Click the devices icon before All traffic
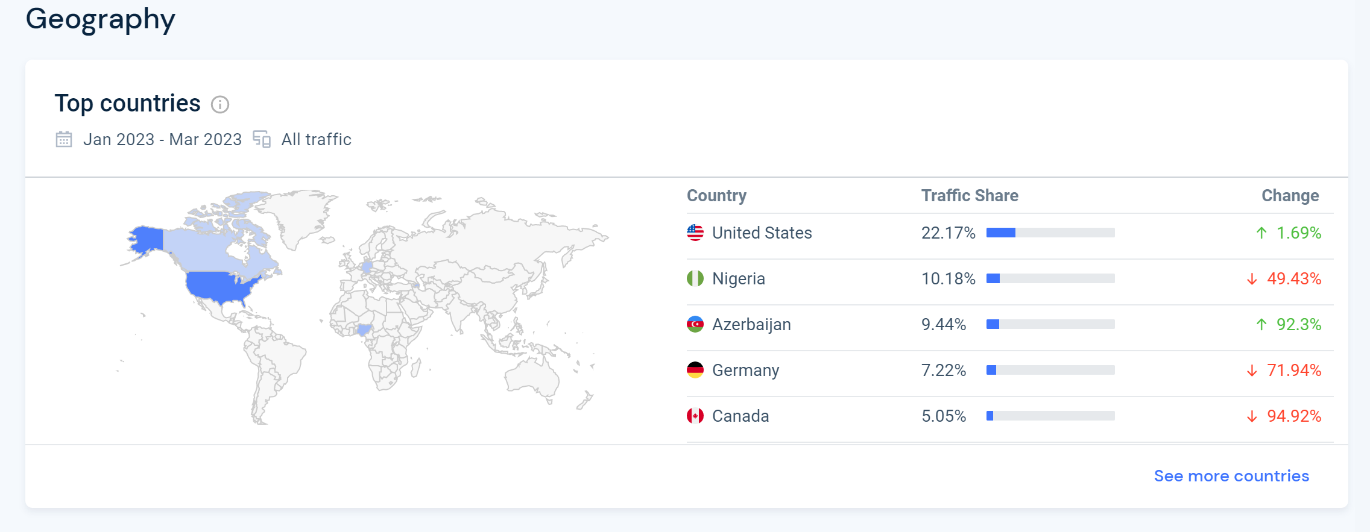 point(262,139)
